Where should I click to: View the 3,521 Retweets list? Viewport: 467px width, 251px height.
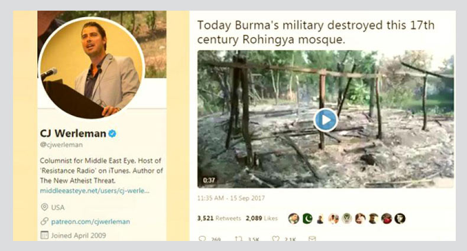(x=219, y=219)
